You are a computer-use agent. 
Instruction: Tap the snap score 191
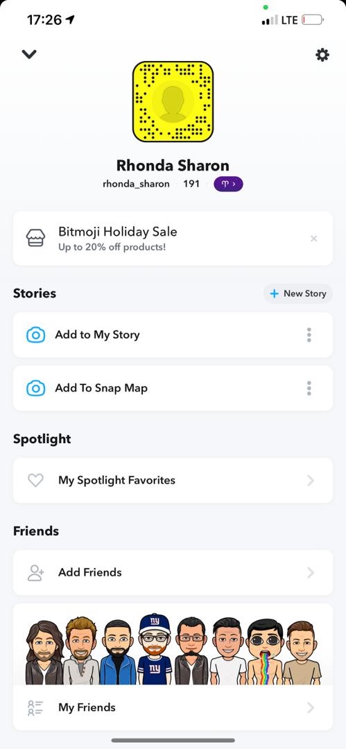coord(191,184)
